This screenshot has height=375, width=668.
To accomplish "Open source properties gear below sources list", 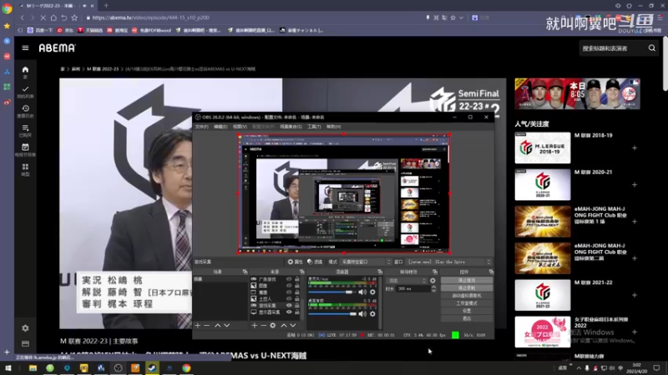I will [273, 325].
